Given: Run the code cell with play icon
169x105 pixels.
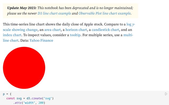Looking at the screenshot, I should [x=166, y=94].
